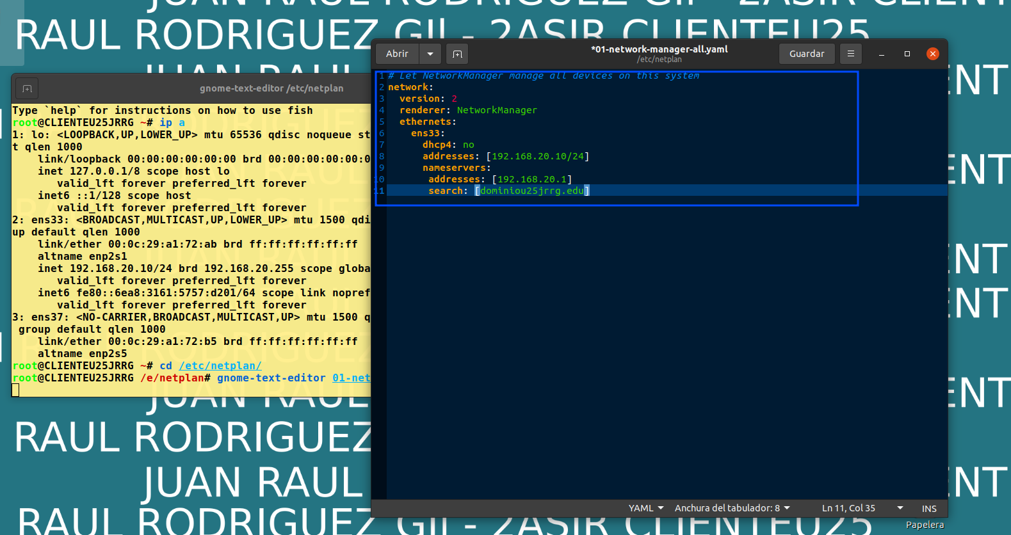Viewport: 1011px width, 535px height.
Task: Click the INS insert mode indicator
Action: point(929,509)
